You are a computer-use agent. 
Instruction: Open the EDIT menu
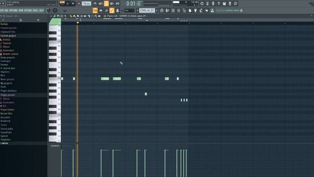click(2, 10)
